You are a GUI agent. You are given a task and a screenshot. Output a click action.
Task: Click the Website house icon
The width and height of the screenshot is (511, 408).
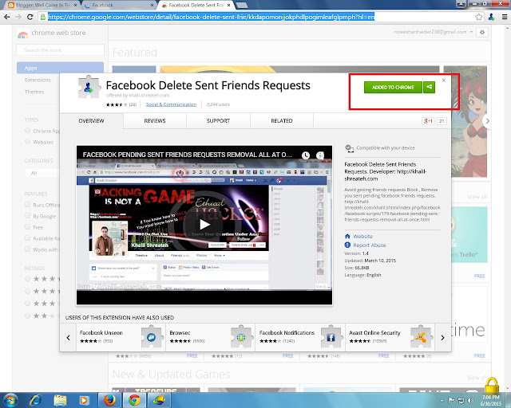347,236
